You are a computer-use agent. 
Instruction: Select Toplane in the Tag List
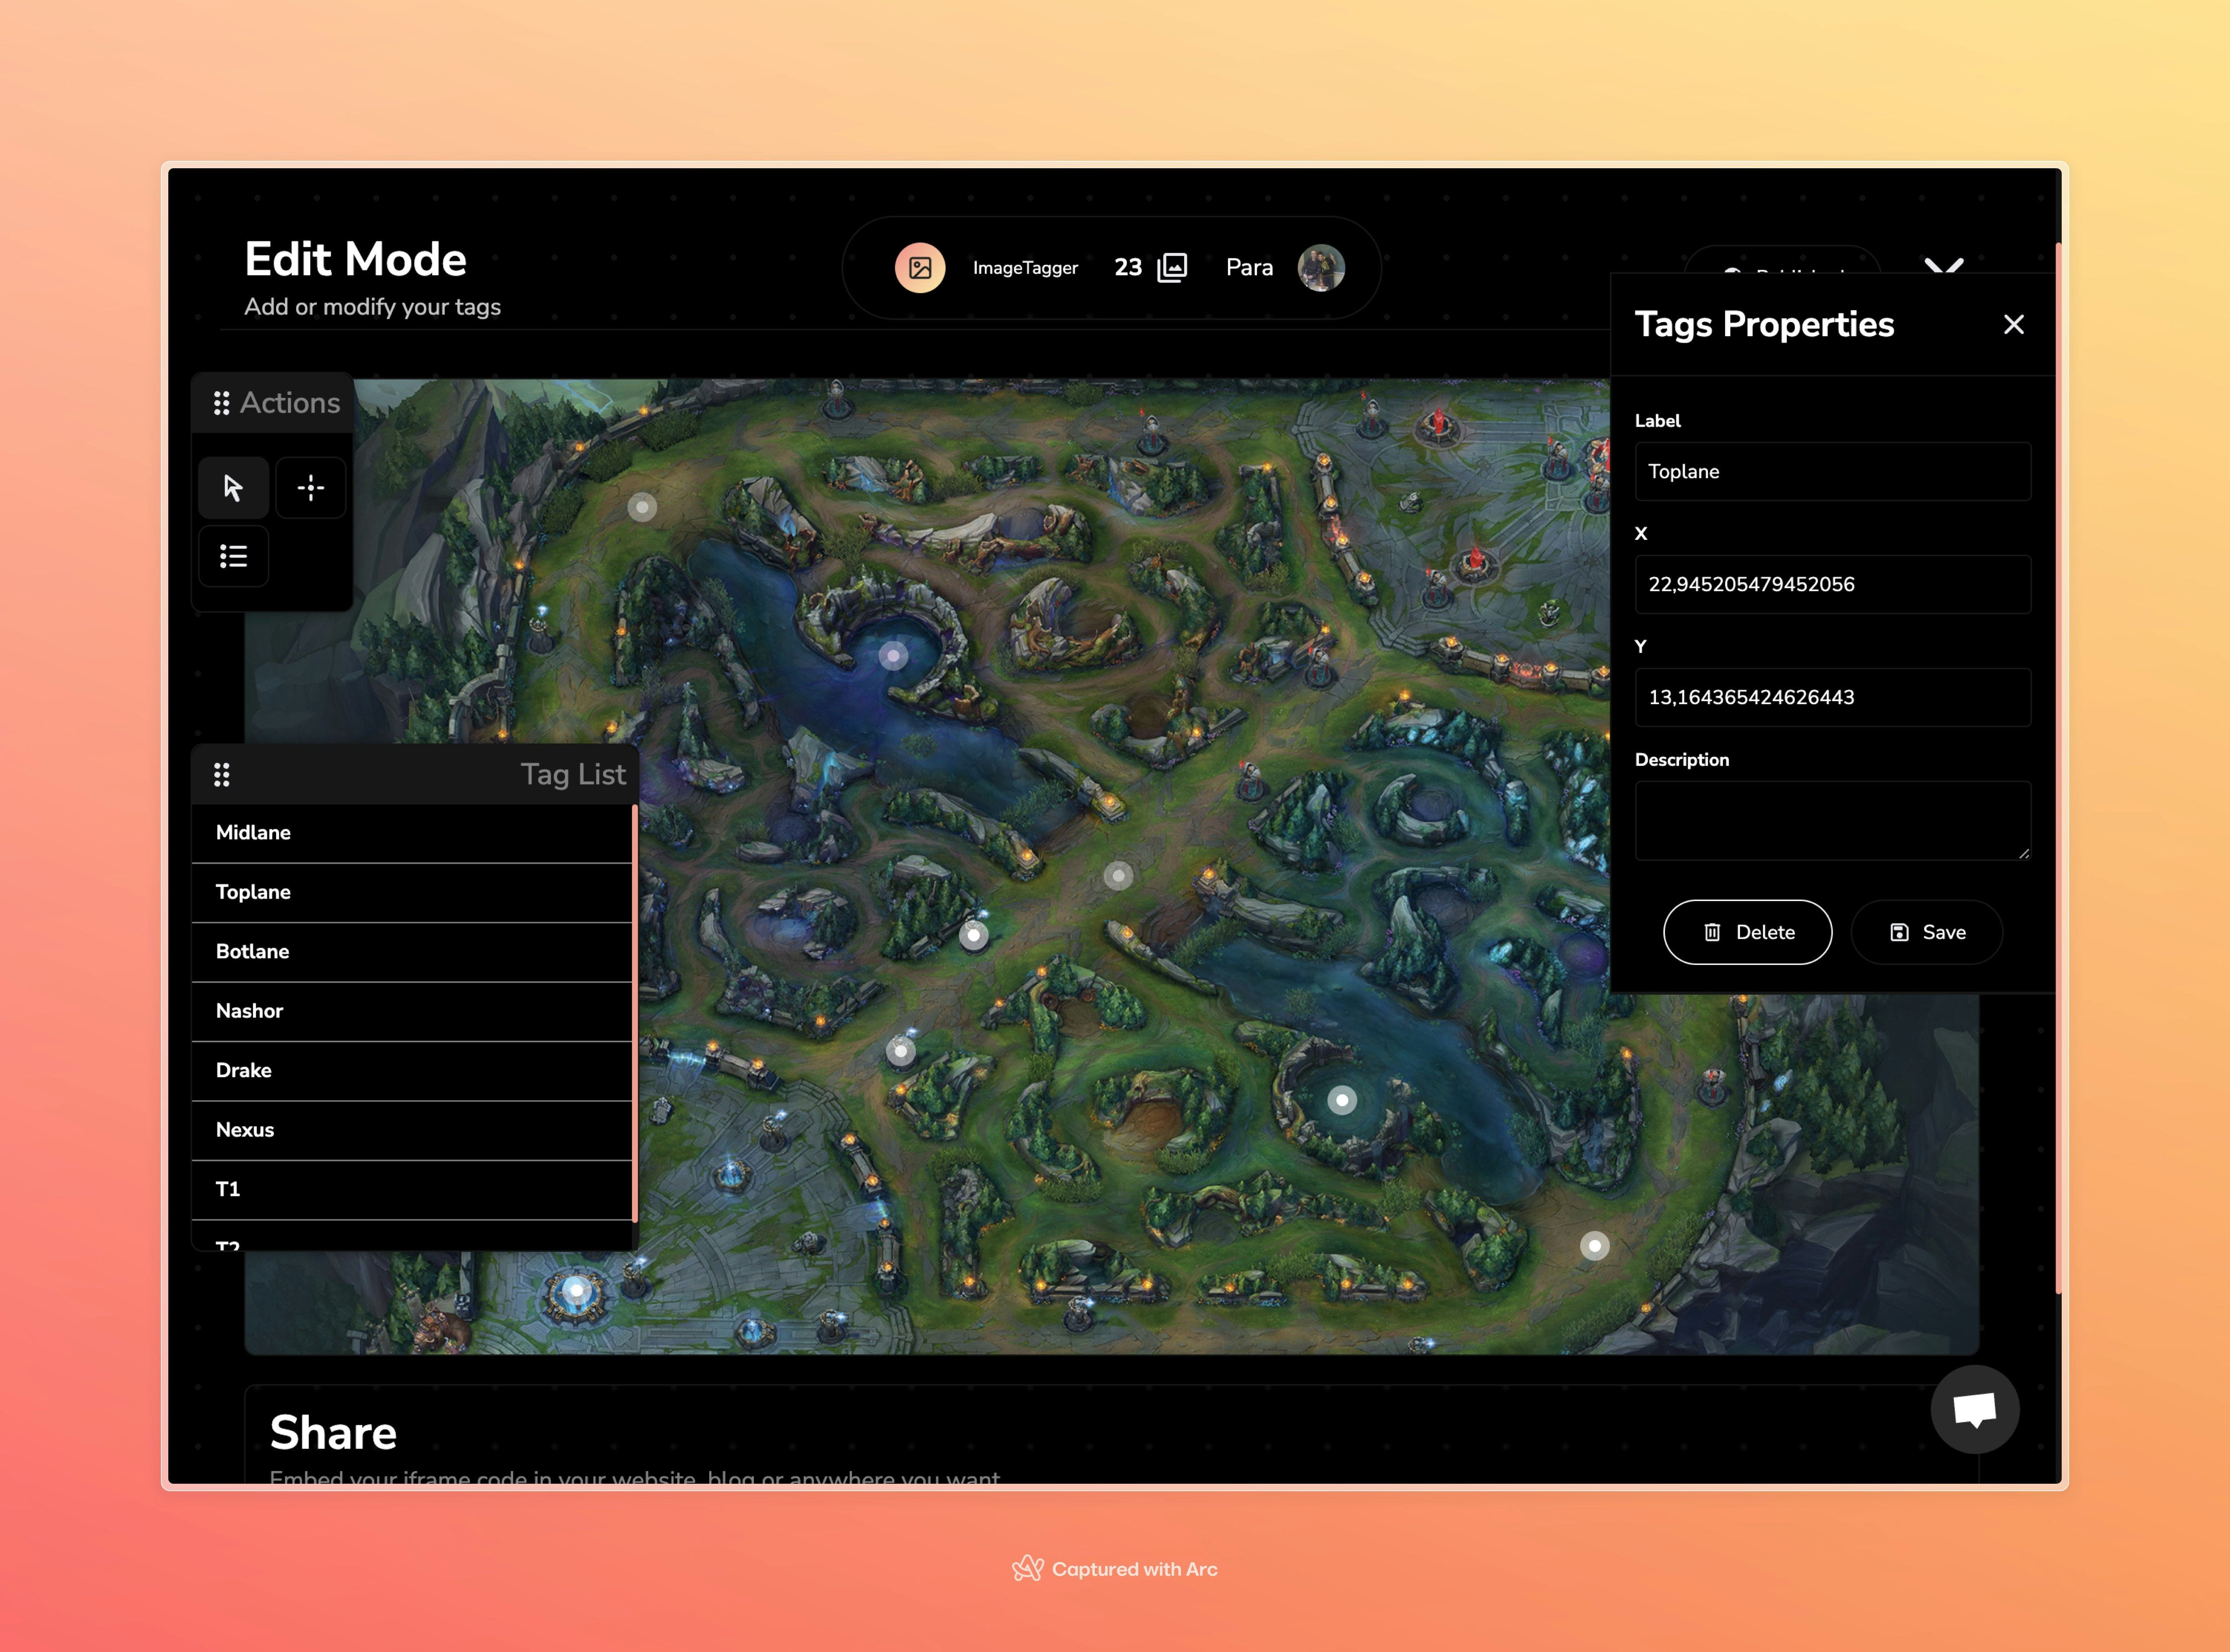[412, 892]
